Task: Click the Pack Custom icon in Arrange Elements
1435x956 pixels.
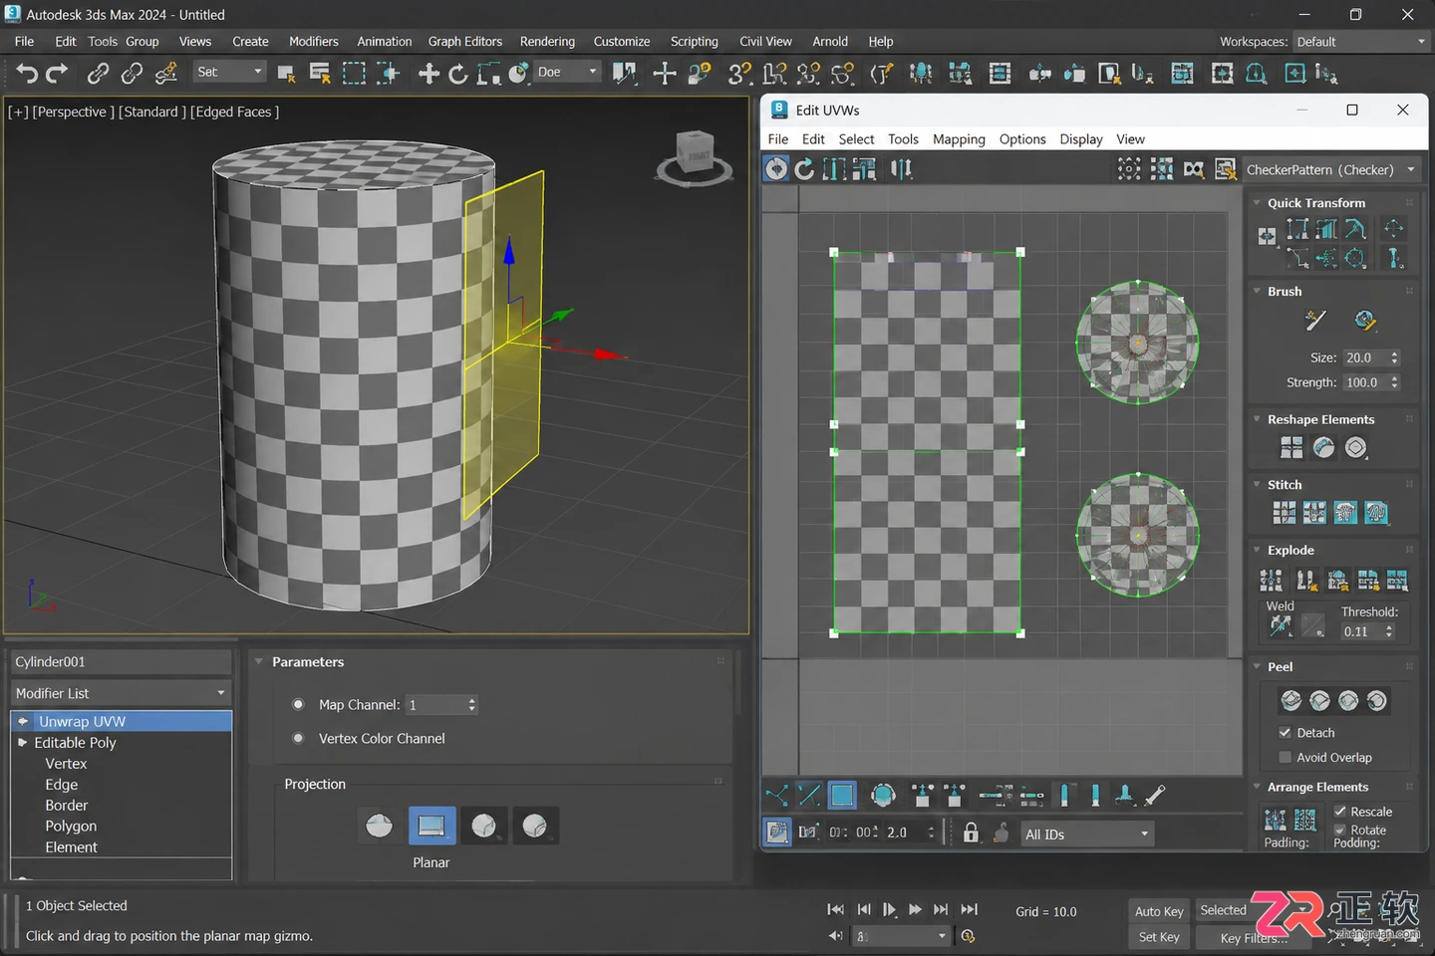Action: click(x=1275, y=820)
